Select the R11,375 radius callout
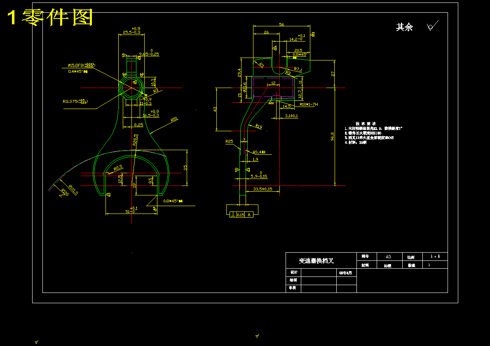The height and width of the screenshot is (346, 490). coord(75,101)
